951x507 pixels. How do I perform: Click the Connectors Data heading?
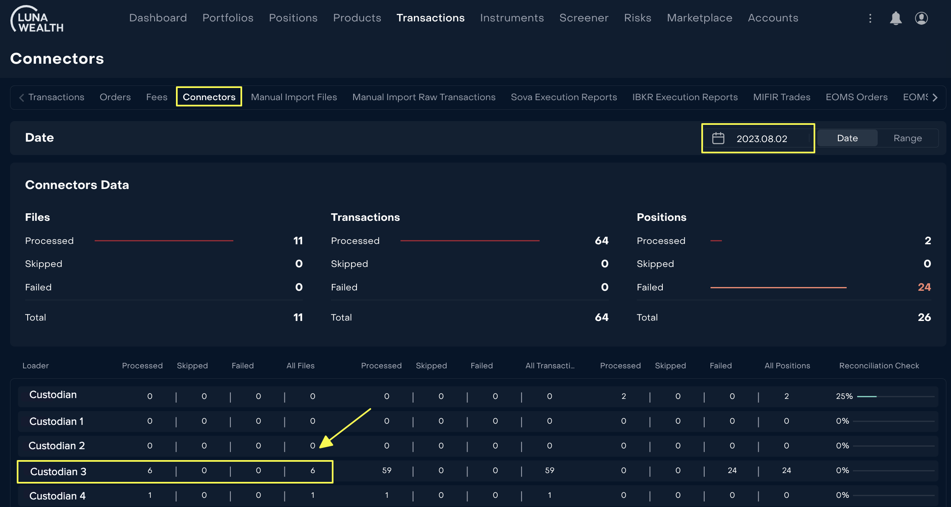77,185
